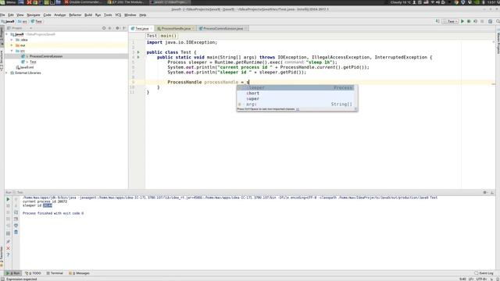Toggle soft-wrap in Run console
The height and width of the screenshot is (281, 500).
[16, 212]
